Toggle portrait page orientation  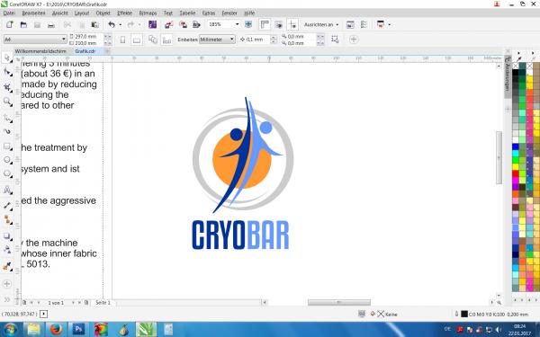tap(122, 40)
